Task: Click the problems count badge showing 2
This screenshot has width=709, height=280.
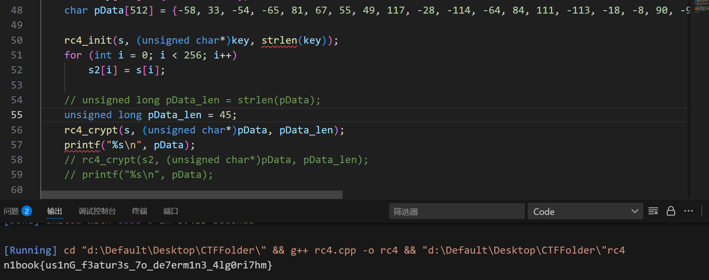Action: (x=27, y=211)
